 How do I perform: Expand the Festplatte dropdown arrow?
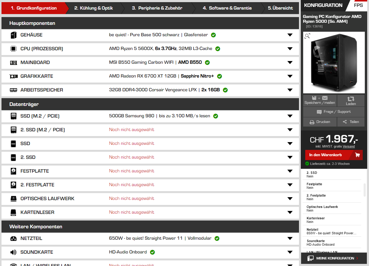point(290,171)
